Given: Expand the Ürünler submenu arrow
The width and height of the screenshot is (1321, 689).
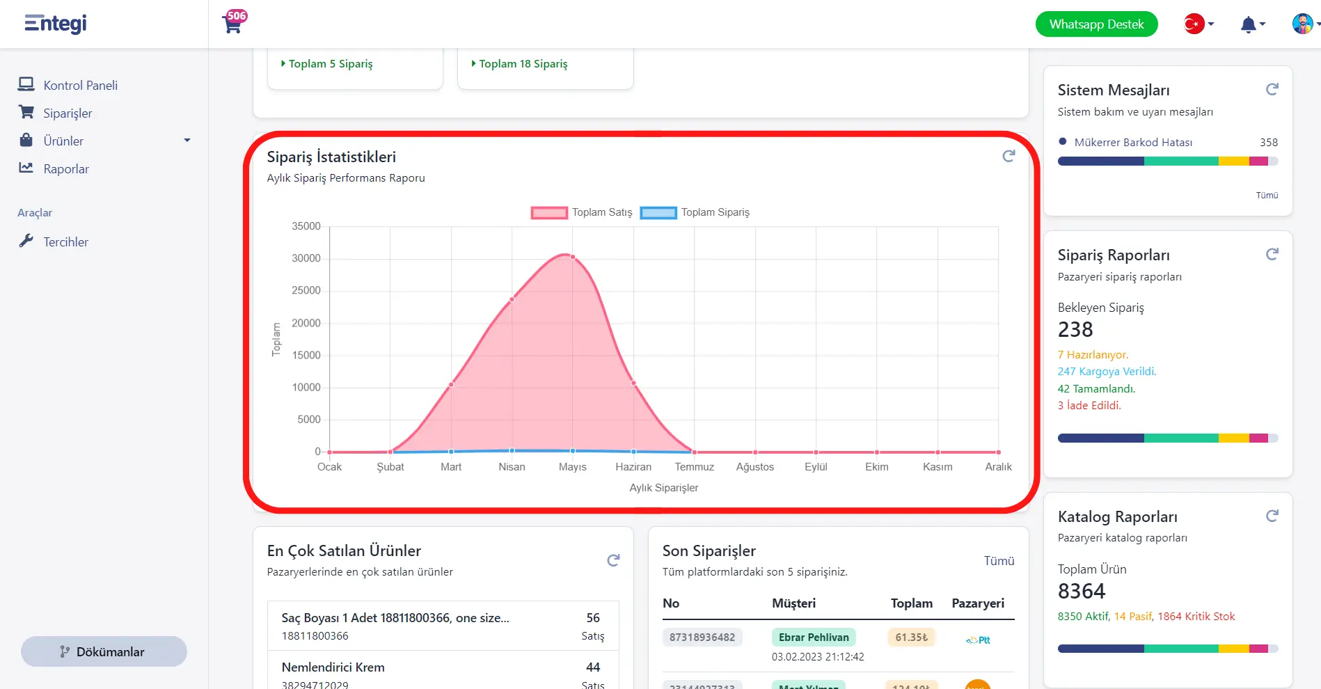Looking at the screenshot, I should (187, 141).
